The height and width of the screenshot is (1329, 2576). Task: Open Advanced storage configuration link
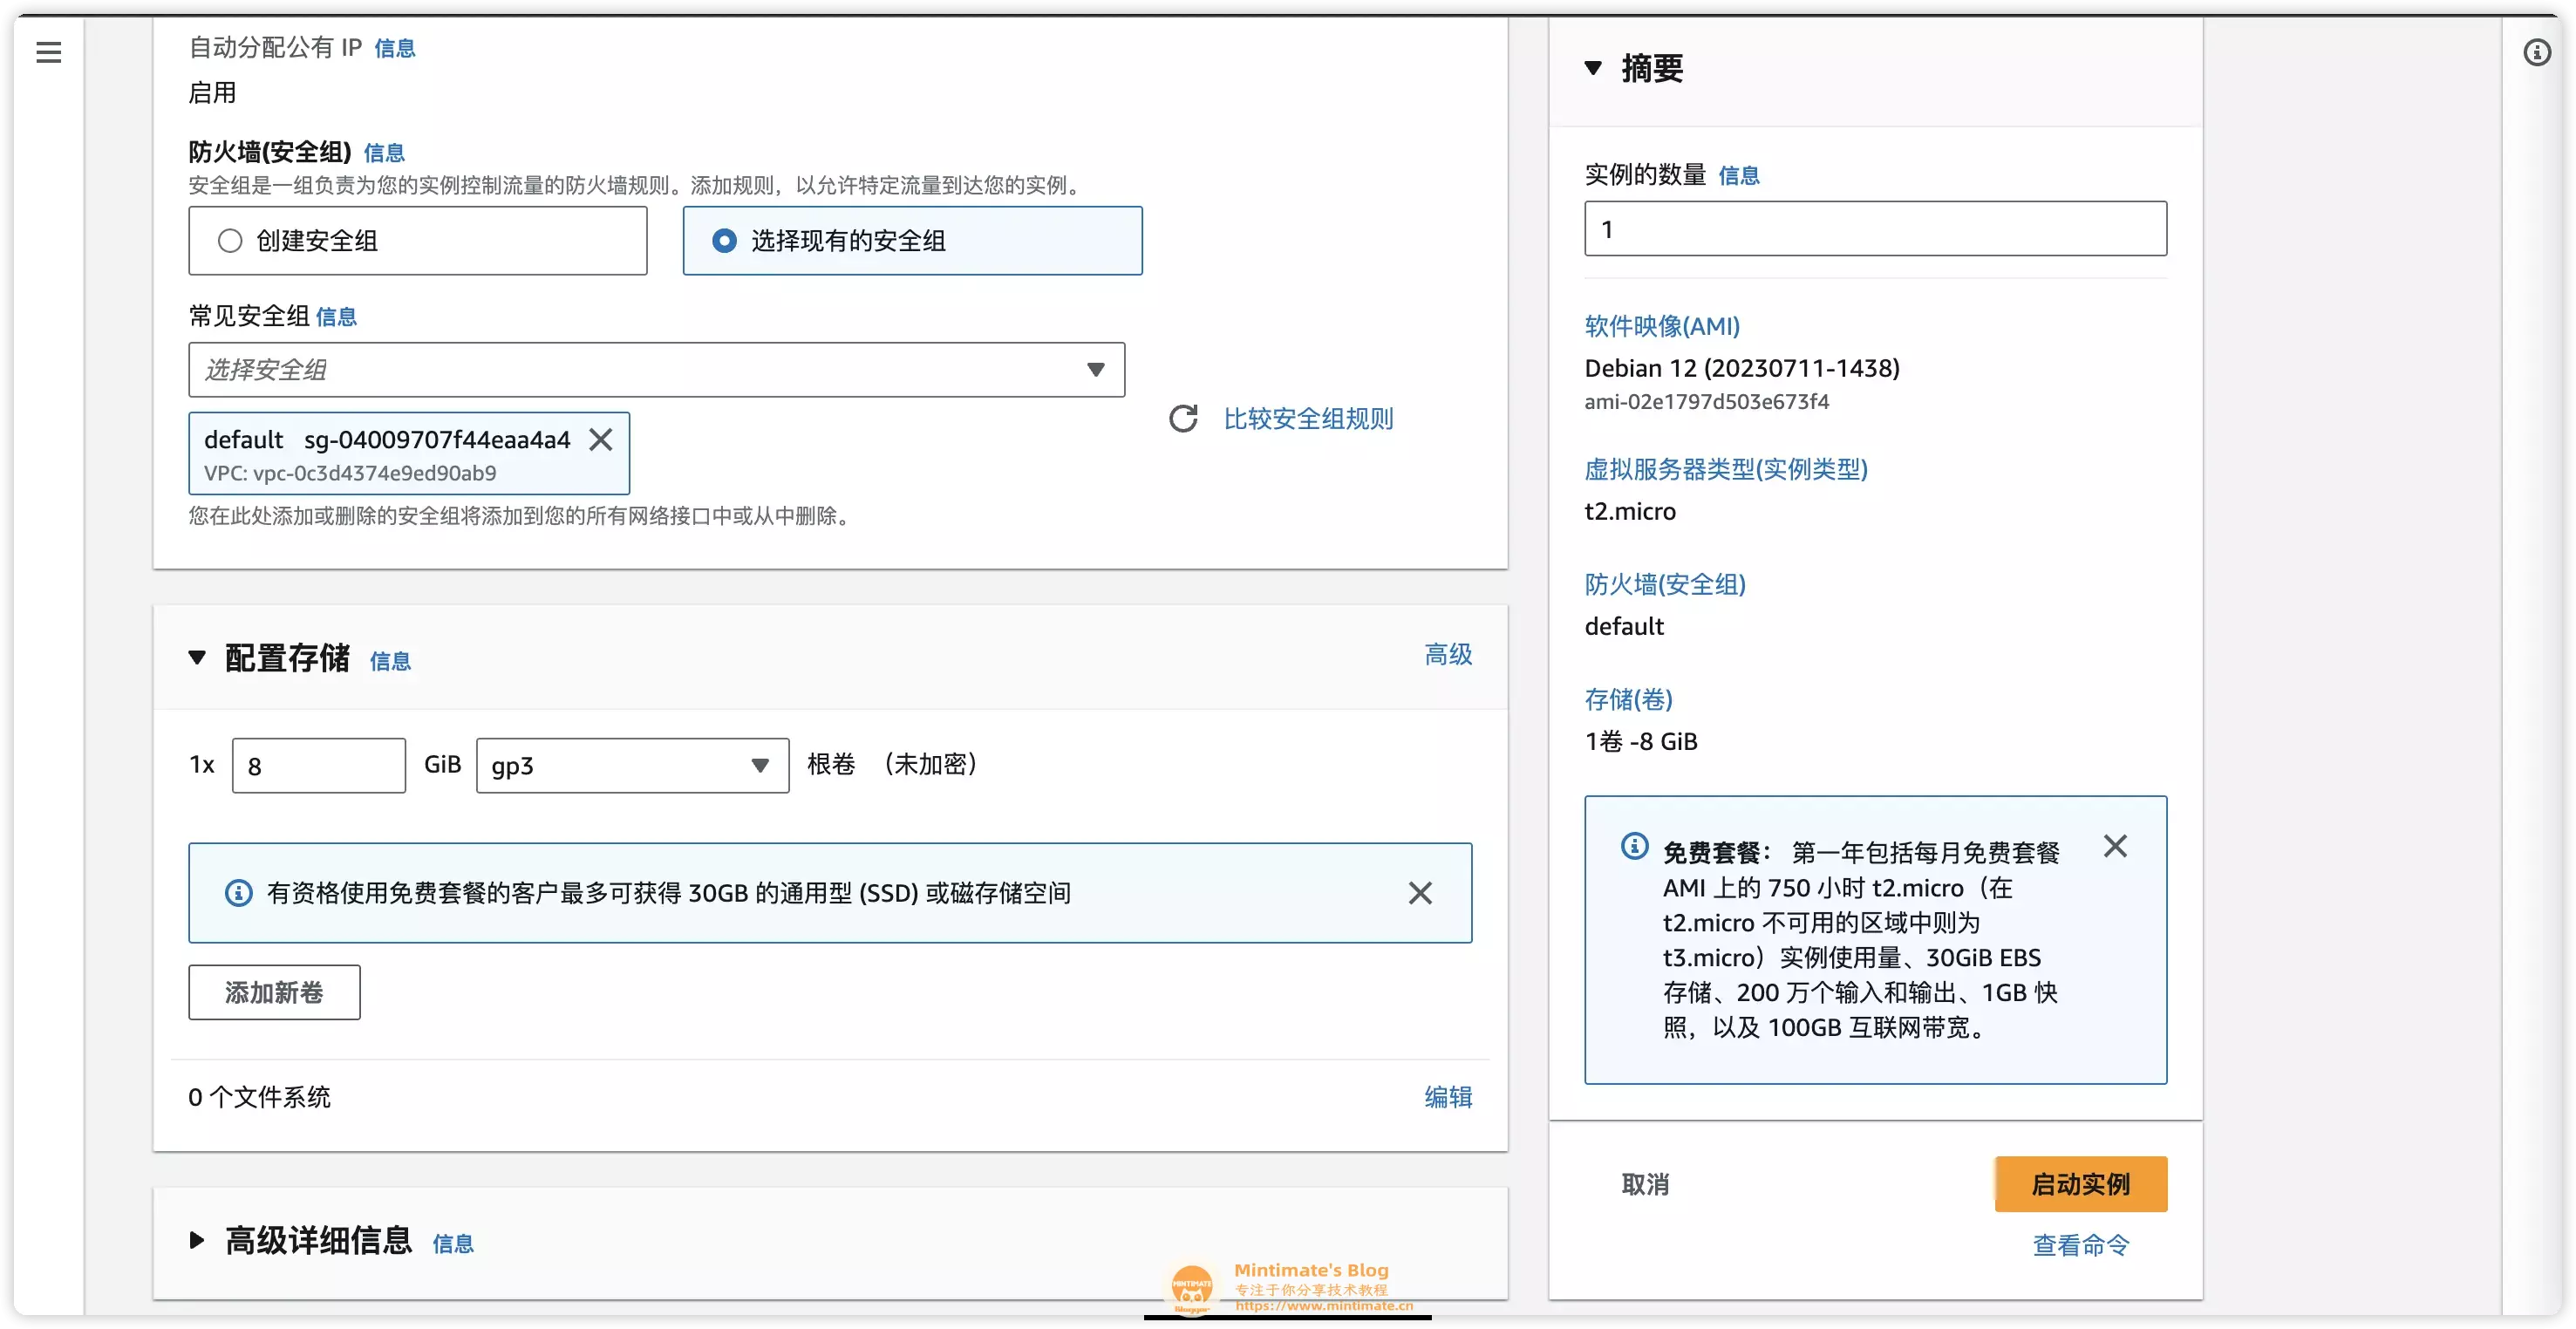click(x=1448, y=654)
